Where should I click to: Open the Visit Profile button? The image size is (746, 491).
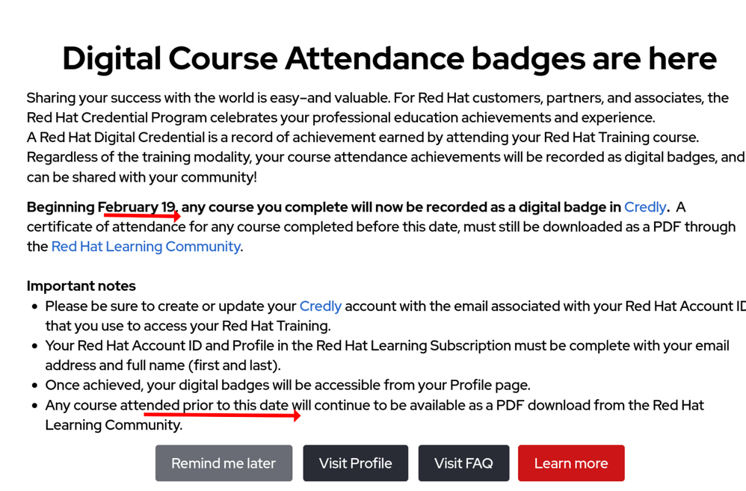point(355,463)
